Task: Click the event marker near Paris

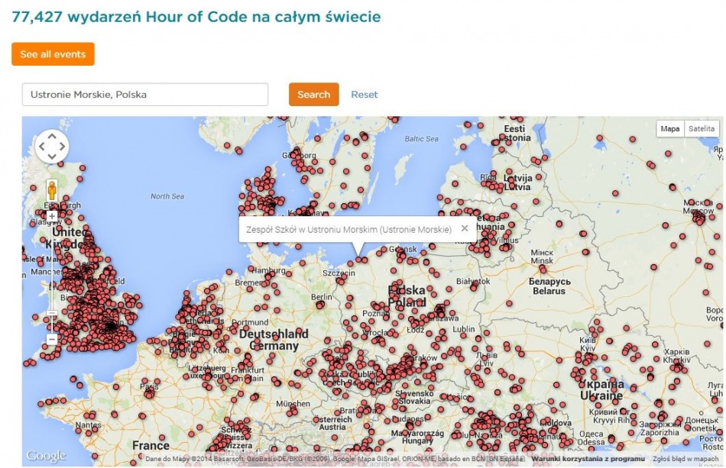Action: (149, 393)
